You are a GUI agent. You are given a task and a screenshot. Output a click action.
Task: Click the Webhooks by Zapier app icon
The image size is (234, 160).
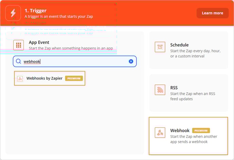coord(20,78)
